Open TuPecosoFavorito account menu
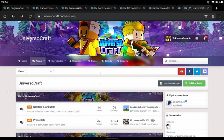The height and width of the screenshot is (140, 224). [178, 38]
